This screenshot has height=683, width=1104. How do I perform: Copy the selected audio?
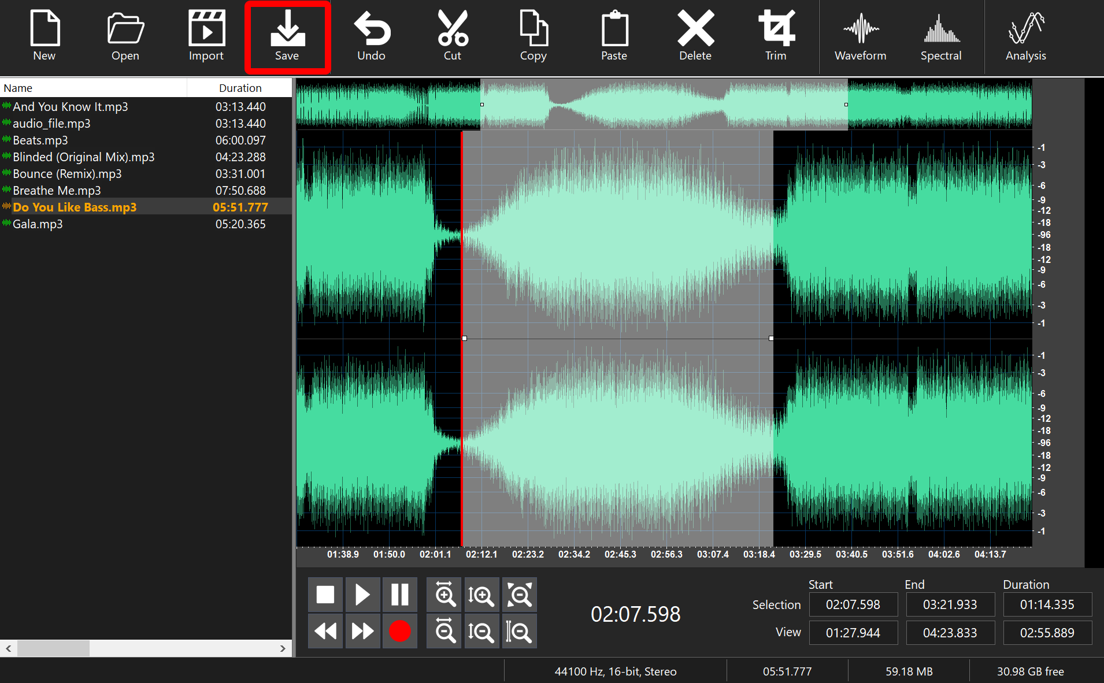534,36
